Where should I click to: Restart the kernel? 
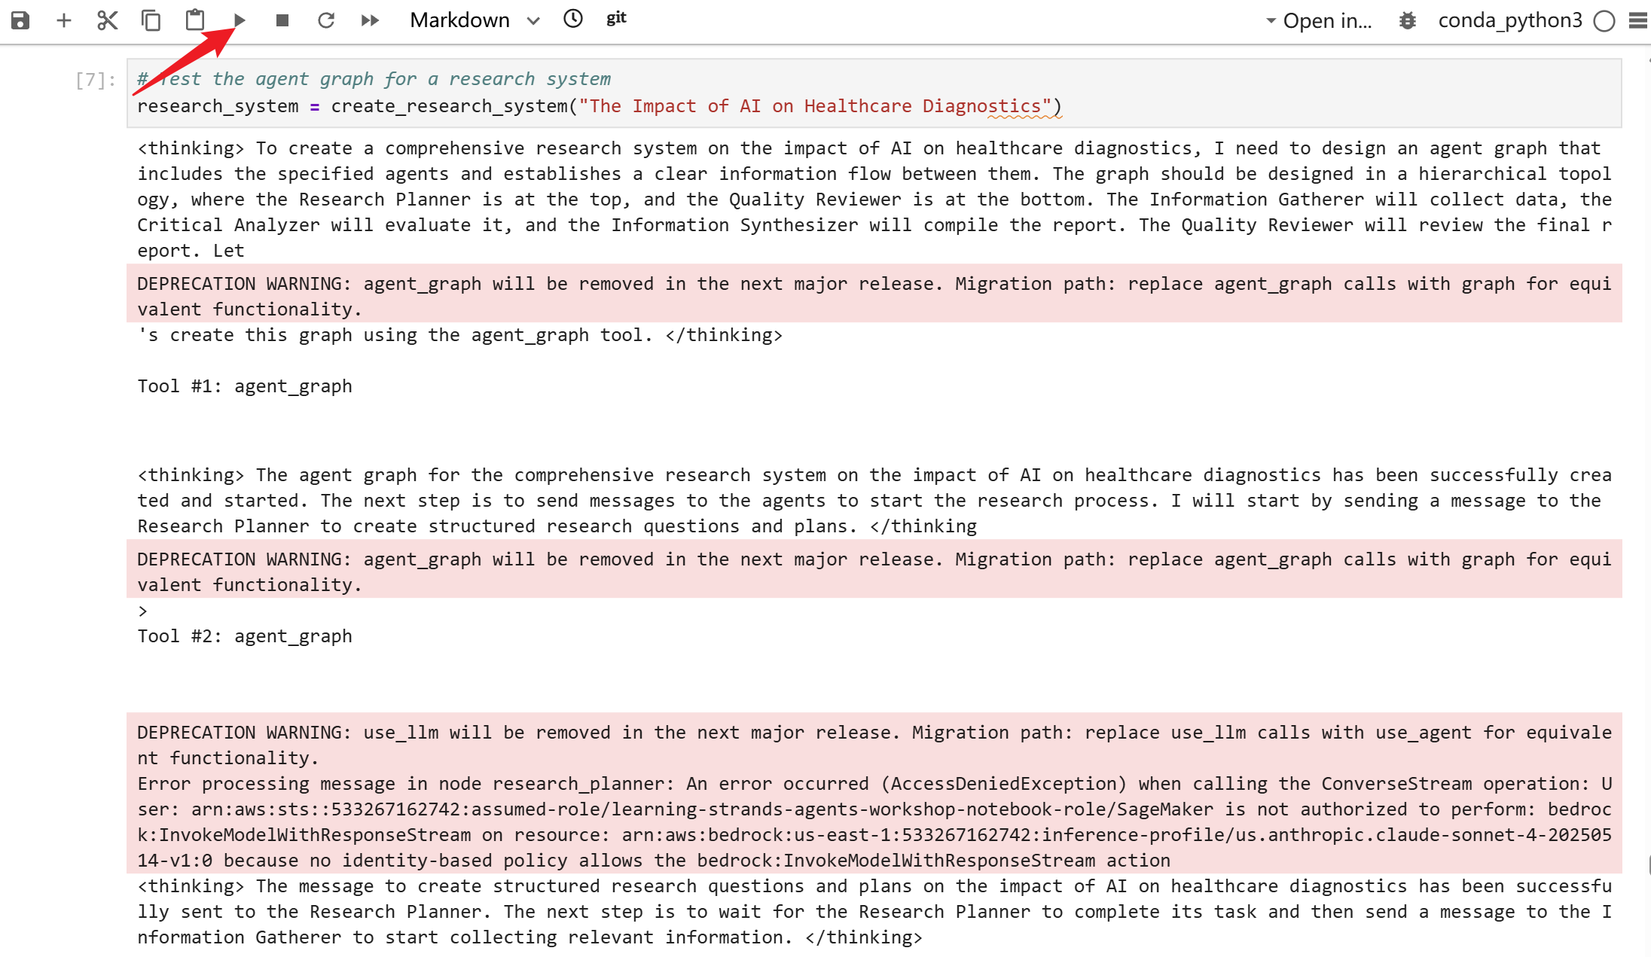(x=325, y=20)
